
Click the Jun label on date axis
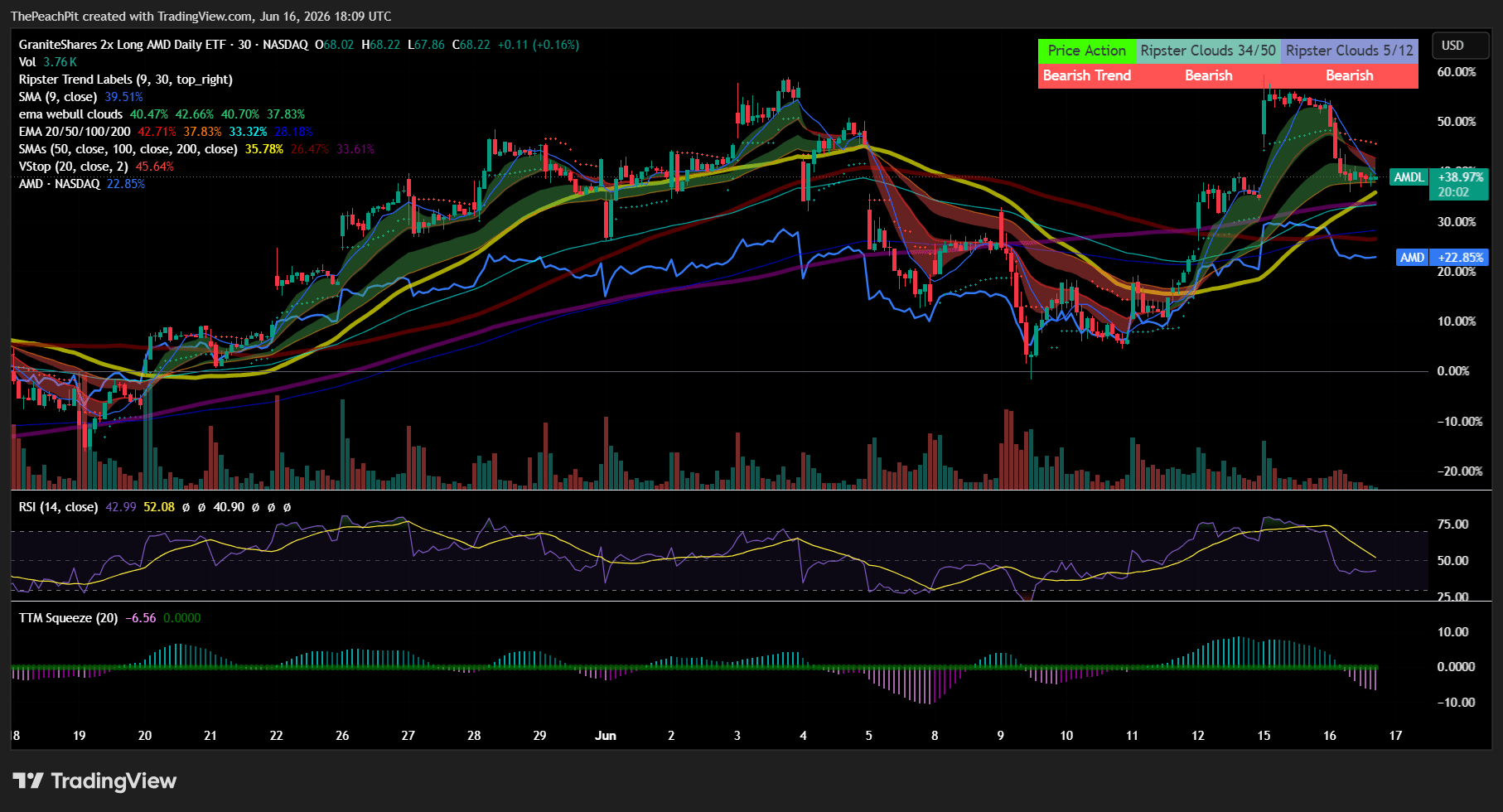point(606,736)
